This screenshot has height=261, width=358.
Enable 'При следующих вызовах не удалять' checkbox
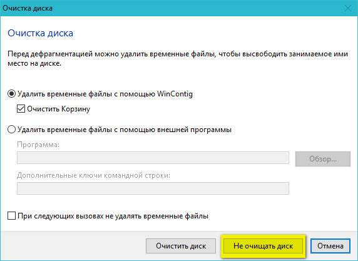click(x=11, y=216)
